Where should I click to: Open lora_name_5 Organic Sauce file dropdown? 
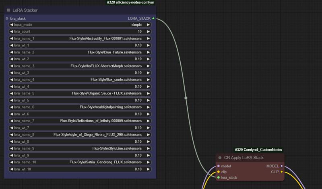click(80, 93)
